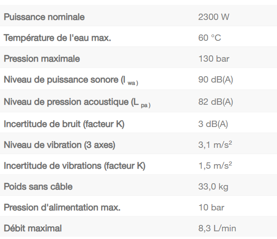Click "Incertitude de bruit (facteur K)" label
The width and height of the screenshot is (277, 239).
click(x=64, y=124)
